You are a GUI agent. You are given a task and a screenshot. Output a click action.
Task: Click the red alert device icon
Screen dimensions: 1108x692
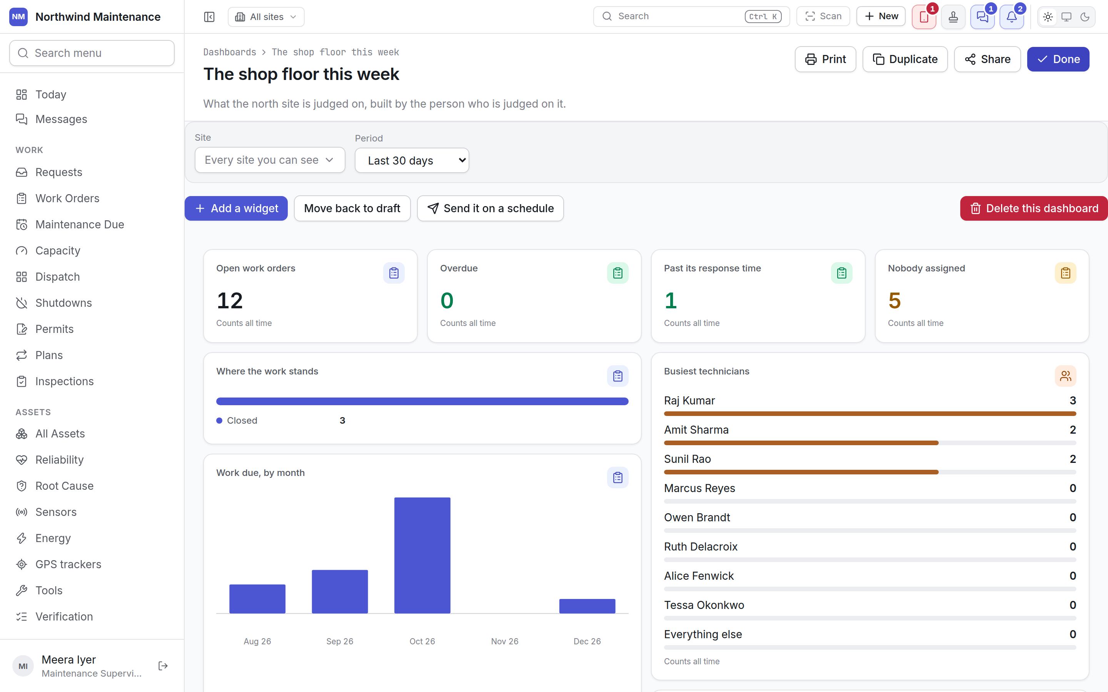pos(924,17)
